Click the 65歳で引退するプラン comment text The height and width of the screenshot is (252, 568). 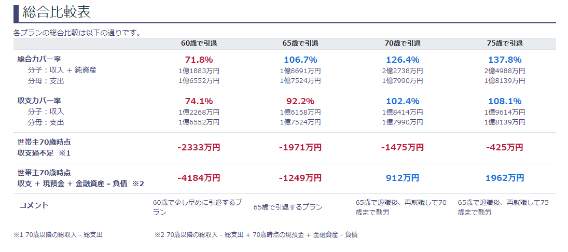coord(288,207)
